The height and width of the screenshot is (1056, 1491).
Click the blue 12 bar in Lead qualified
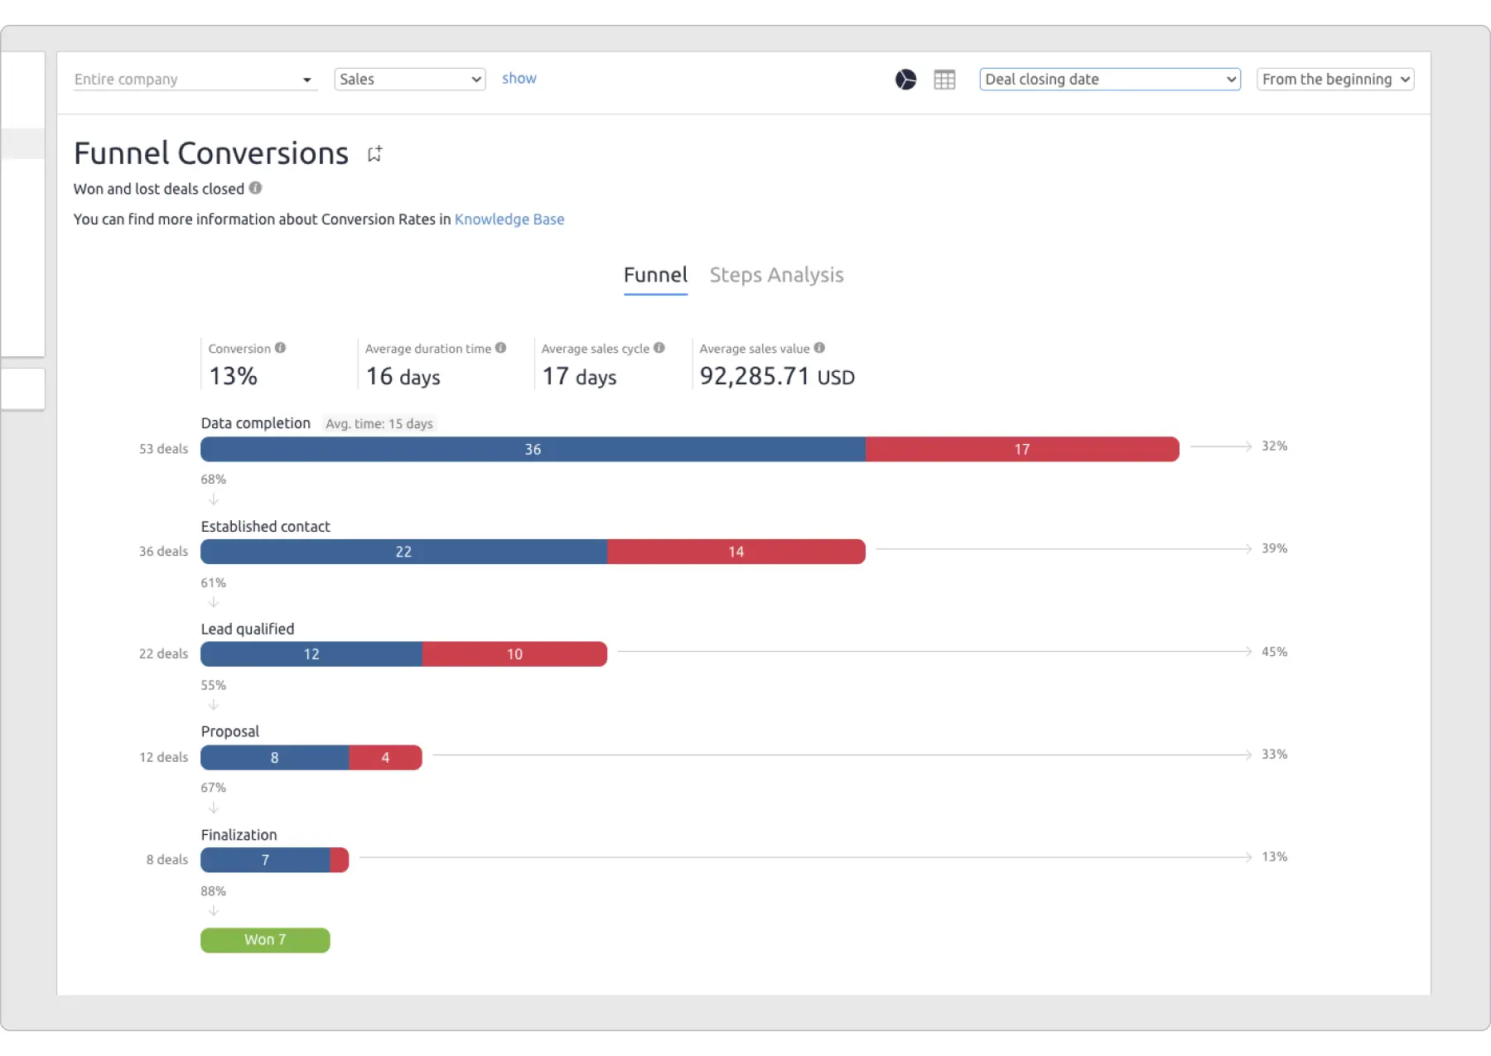tap(311, 654)
